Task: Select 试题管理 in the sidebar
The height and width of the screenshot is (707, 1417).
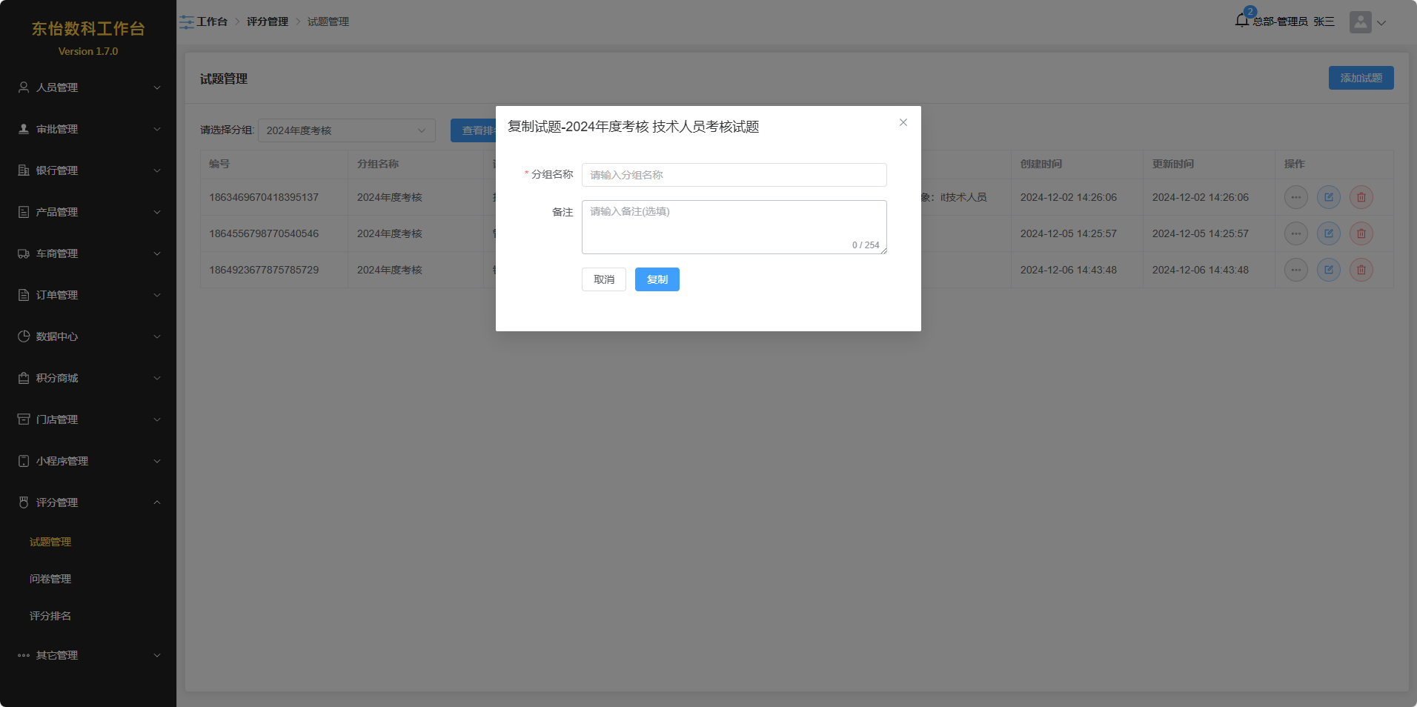Action: (50, 542)
